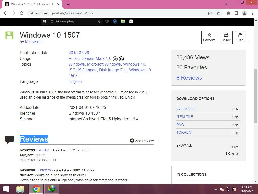Click the network tray icon
The width and height of the screenshot is (258, 194).
click(x=228, y=189)
